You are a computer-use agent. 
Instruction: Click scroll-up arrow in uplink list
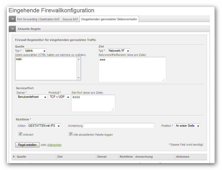pyautogui.click(x=78, y=59)
